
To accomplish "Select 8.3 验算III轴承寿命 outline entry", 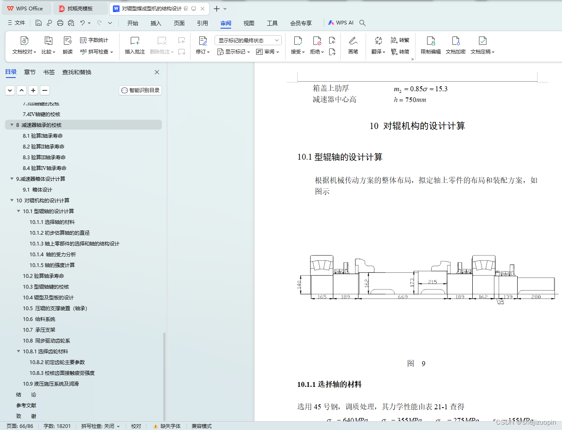I will [x=44, y=157].
